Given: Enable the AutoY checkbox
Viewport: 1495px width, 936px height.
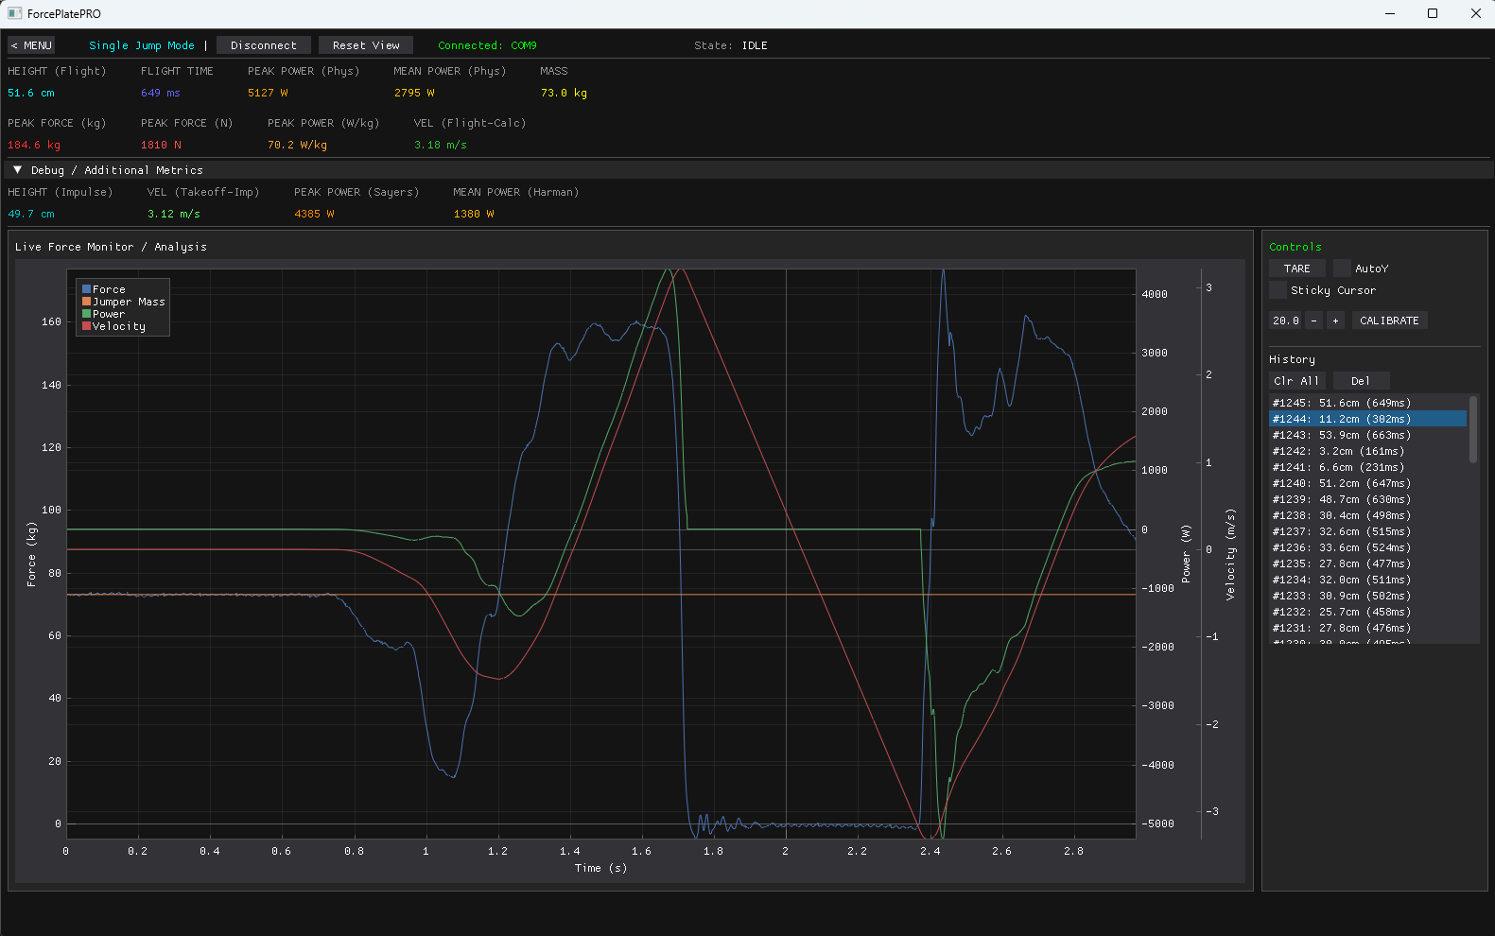Looking at the screenshot, I should (1343, 269).
